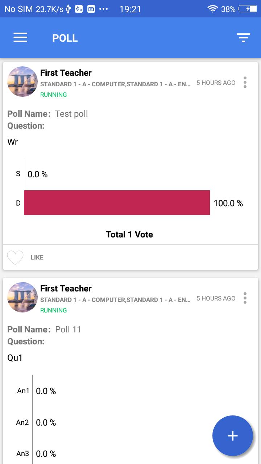Select answer An2 in Poll 11
Image resolution: width=261 pixels, height=464 pixels.
(x=22, y=422)
